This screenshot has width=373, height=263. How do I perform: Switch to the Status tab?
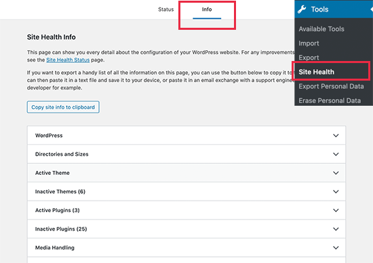pyautogui.click(x=165, y=9)
